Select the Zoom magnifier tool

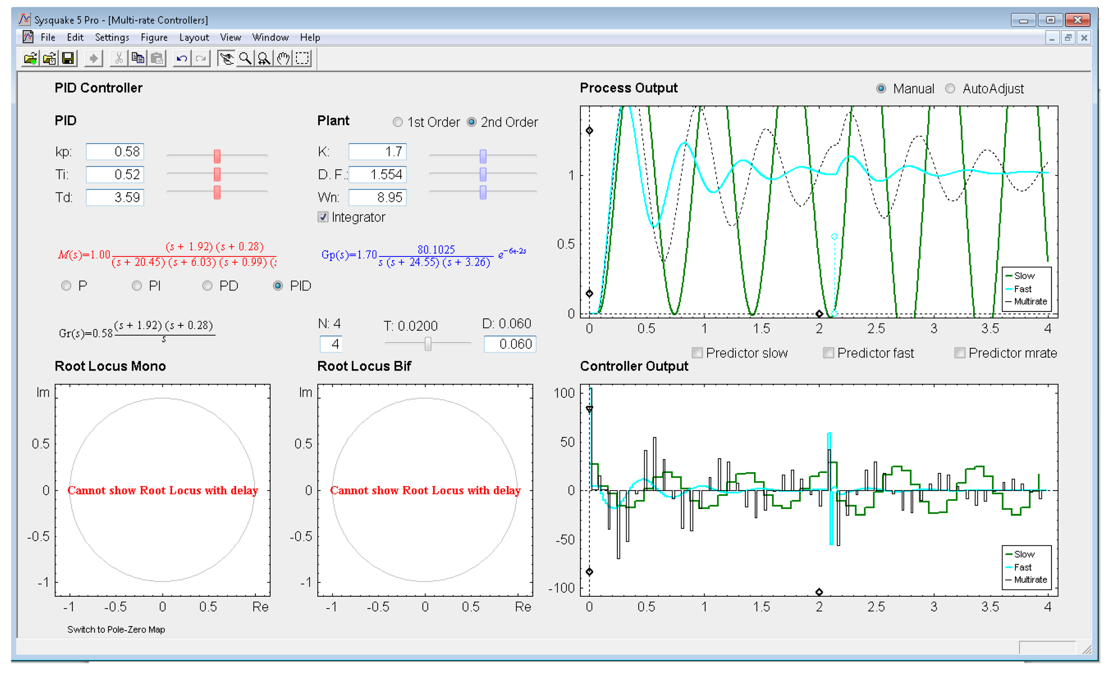(245, 58)
